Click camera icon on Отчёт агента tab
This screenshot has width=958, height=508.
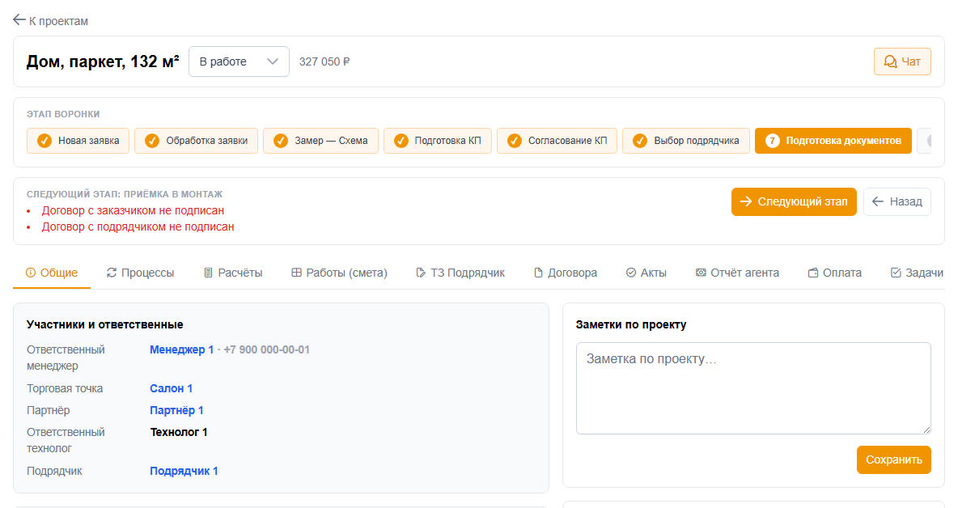(x=701, y=273)
